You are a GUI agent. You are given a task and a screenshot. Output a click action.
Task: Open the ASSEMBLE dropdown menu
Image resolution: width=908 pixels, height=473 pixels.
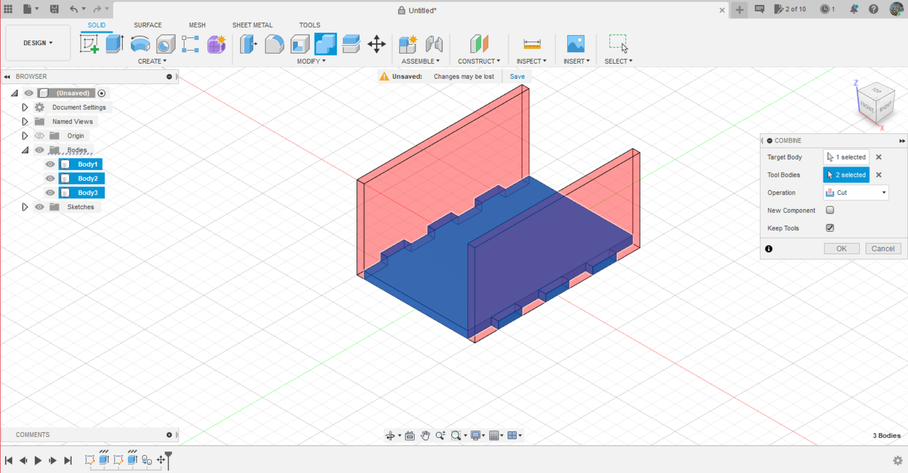pos(420,61)
